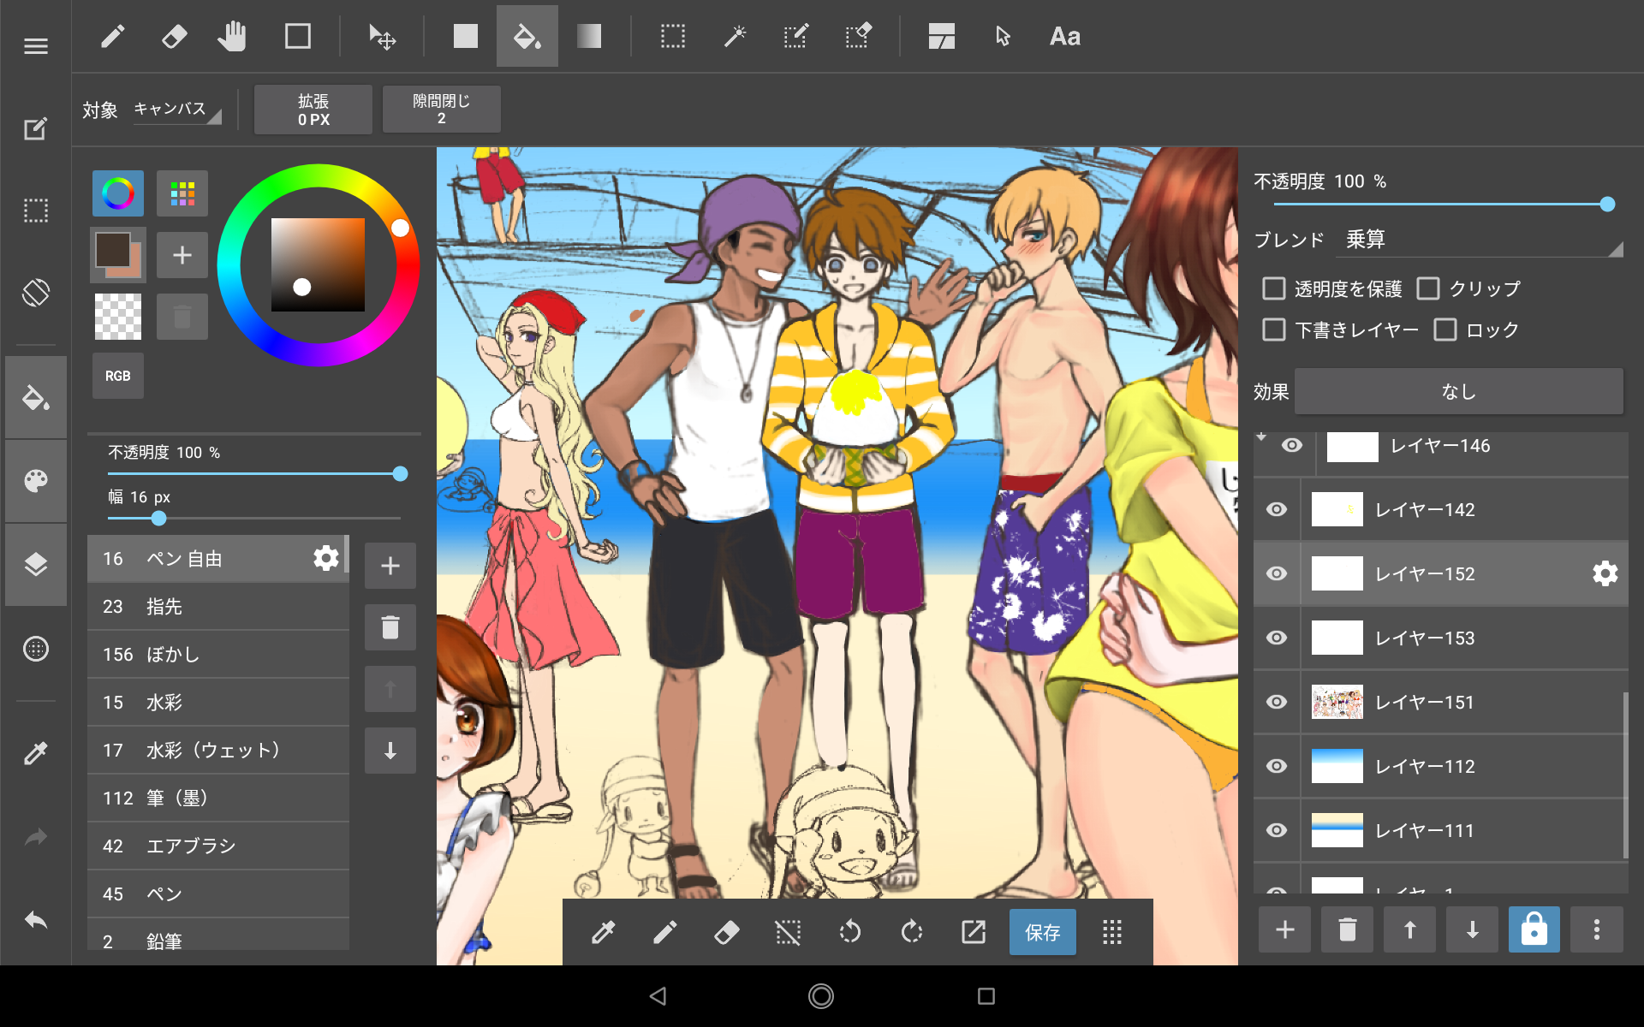Select the Text tool labeled Aa

click(1064, 36)
